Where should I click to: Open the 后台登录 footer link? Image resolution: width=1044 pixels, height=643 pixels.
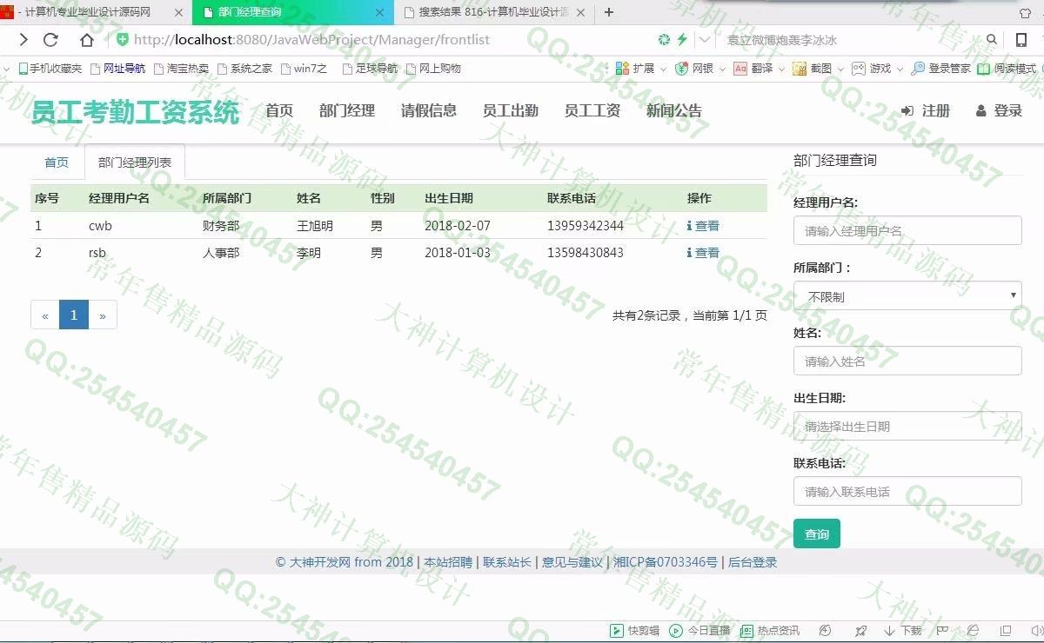pyautogui.click(x=753, y=562)
